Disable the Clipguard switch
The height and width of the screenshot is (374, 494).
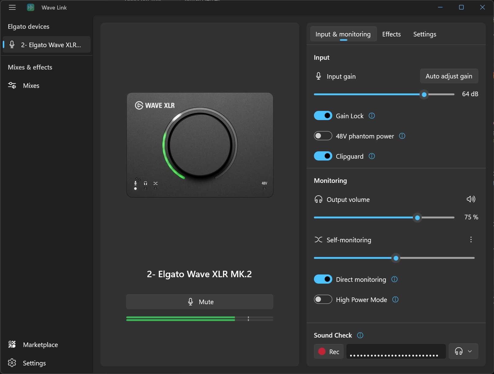(323, 156)
